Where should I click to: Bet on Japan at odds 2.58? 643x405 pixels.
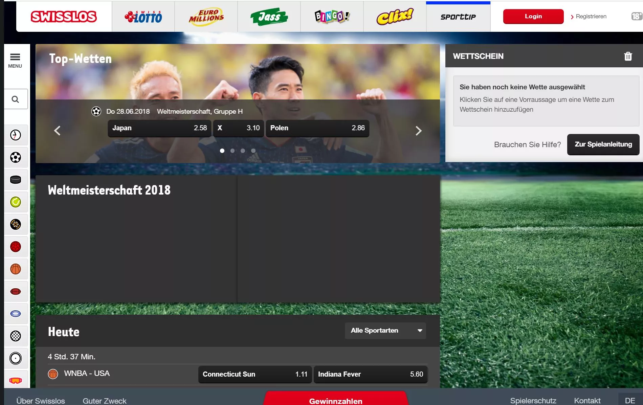tap(159, 128)
